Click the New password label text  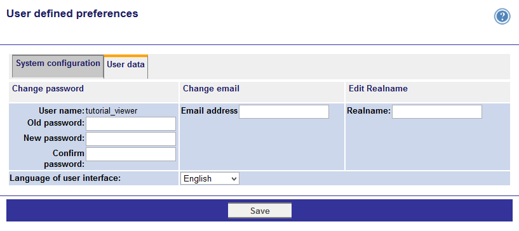[x=54, y=138]
